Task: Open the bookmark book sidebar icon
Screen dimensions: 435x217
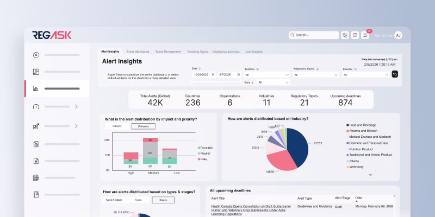Action: click(36, 195)
